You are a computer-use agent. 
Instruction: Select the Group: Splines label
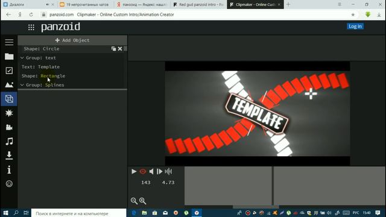45,85
